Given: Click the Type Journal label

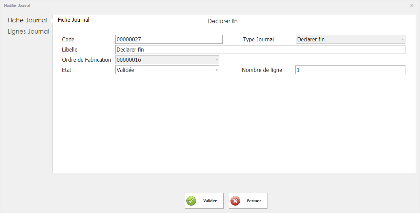Looking at the screenshot, I should coord(258,39).
